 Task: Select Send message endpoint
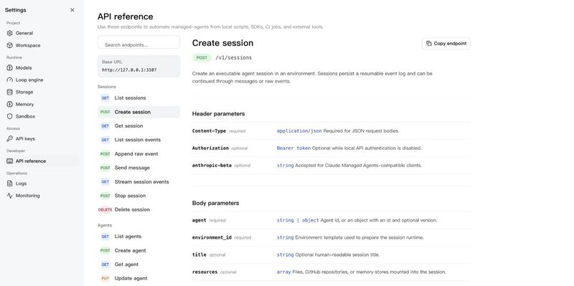coord(138,168)
